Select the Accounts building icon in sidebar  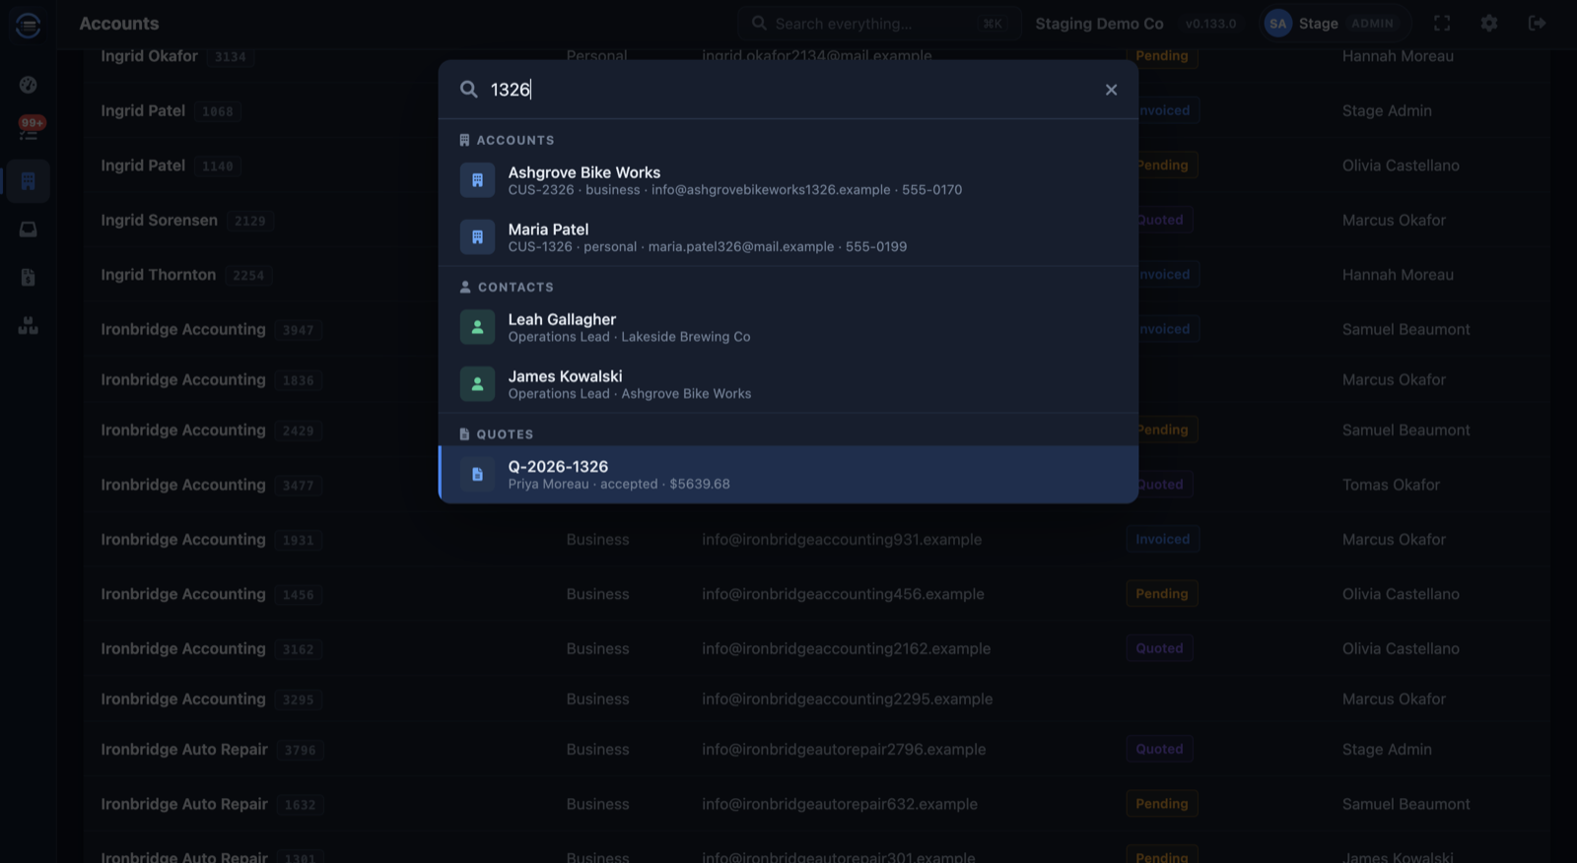coord(28,181)
